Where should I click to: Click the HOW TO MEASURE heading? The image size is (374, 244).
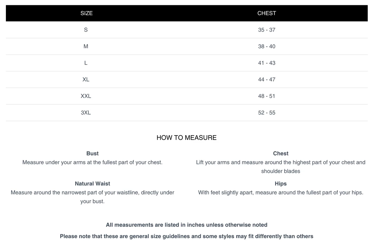tap(187, 138)
